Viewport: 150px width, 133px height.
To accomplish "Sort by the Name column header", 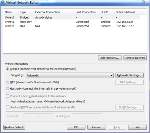I will coord(11,12).
